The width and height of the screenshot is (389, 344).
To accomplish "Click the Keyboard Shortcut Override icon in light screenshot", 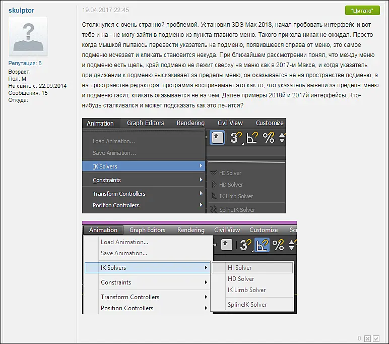I will (226, 245).
